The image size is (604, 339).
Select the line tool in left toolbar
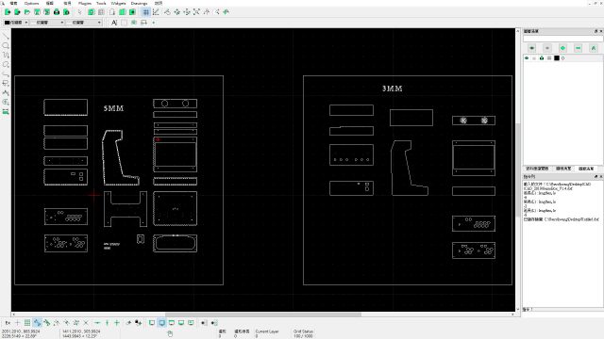tap(6, 36)
